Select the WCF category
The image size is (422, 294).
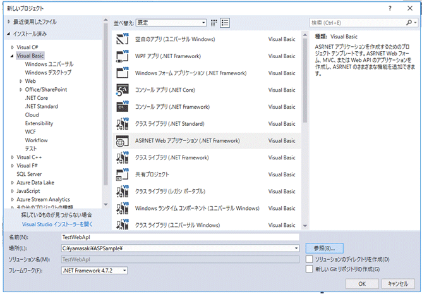tap(30, 132)
